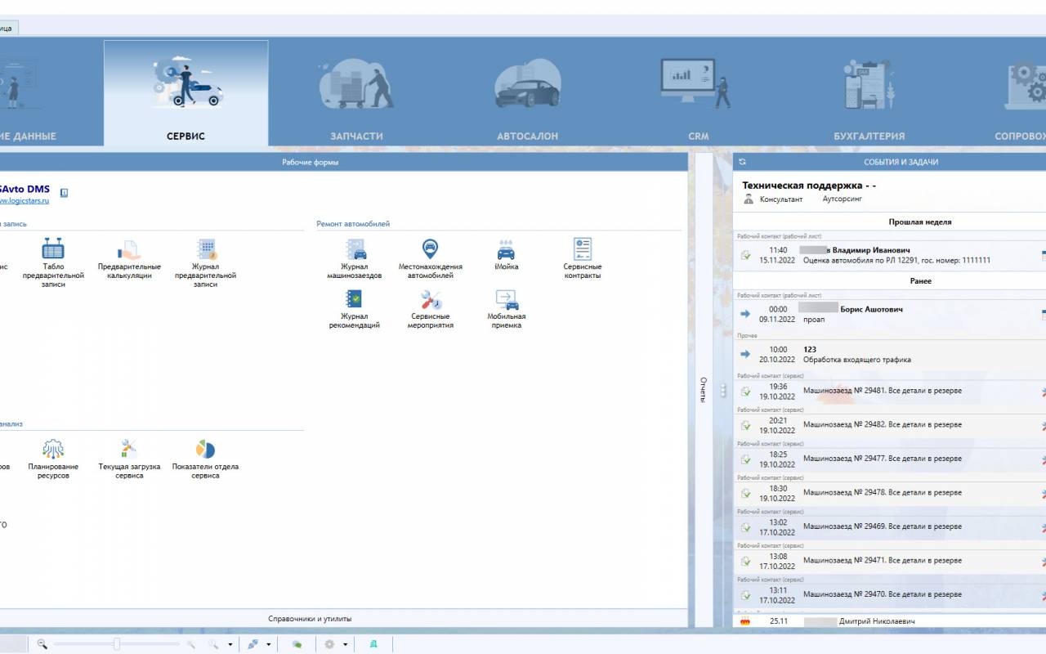Viewport: 1046px width, 654px height.
Task: Open Журнал машинозаездов icon
Action: 355,259
